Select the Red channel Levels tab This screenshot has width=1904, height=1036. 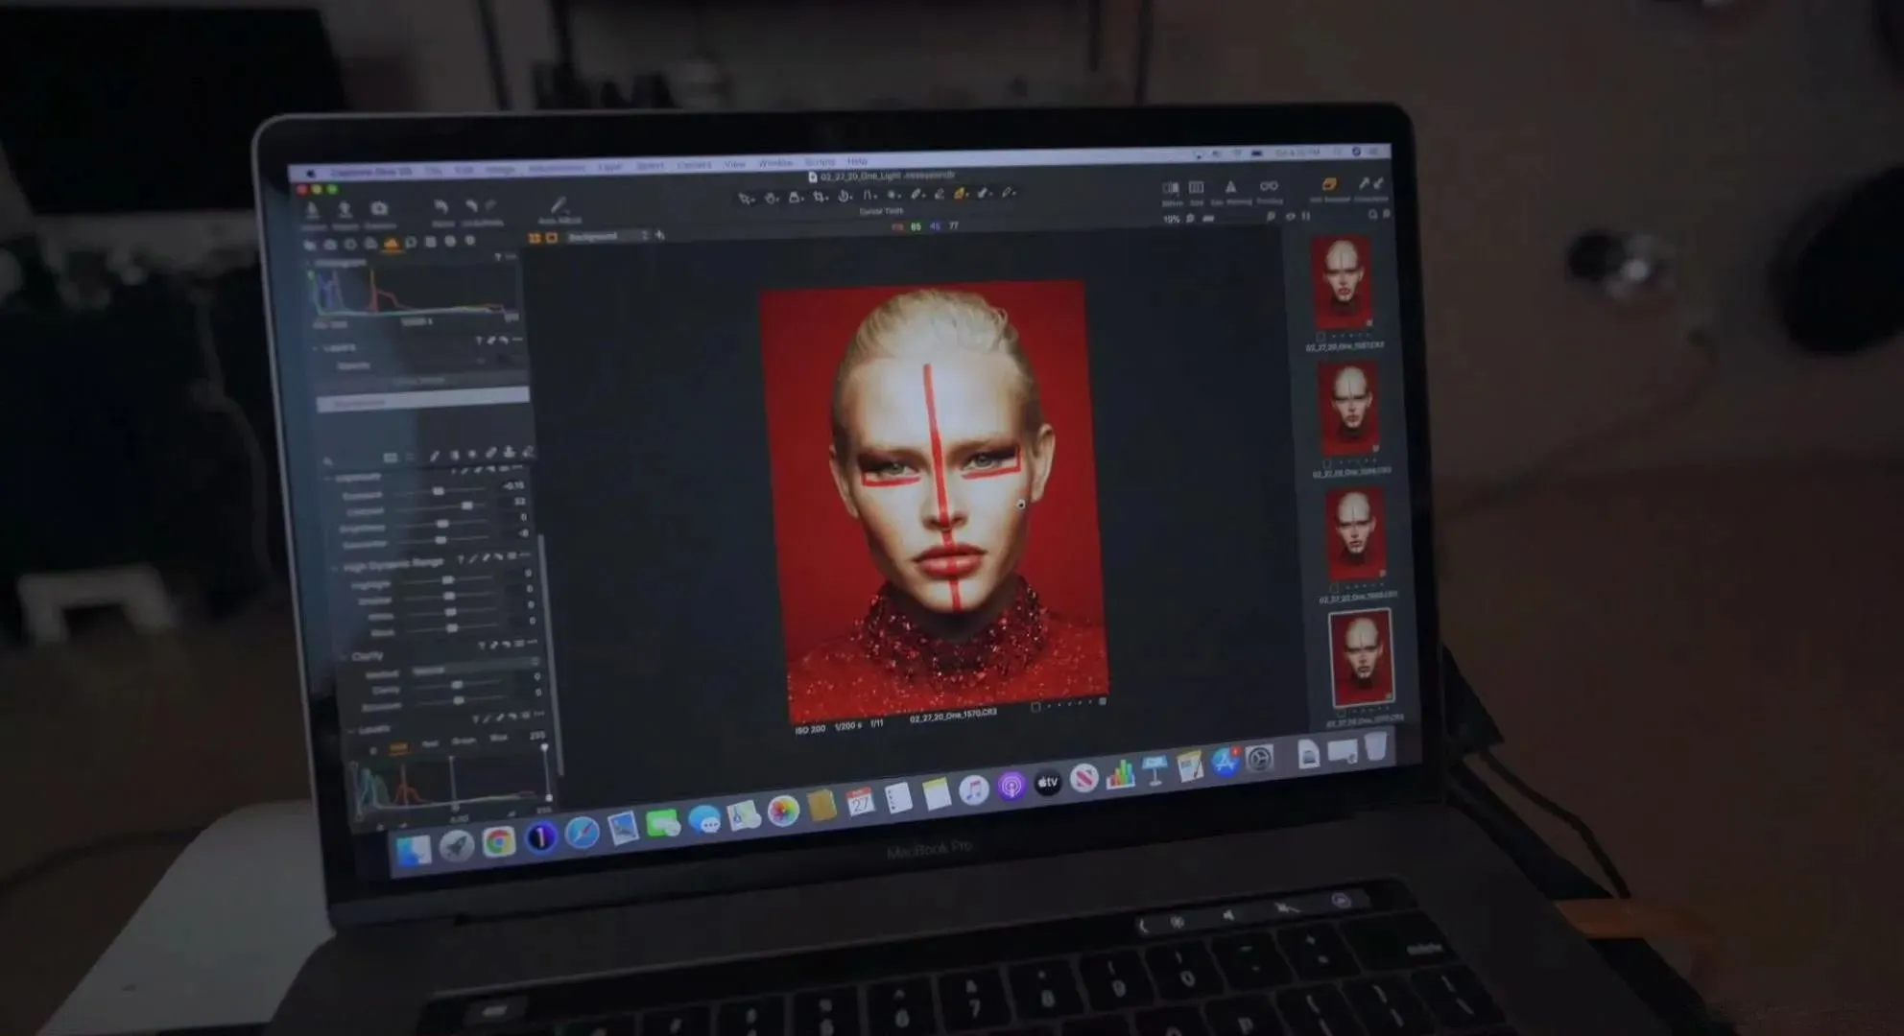click(430, 743)
